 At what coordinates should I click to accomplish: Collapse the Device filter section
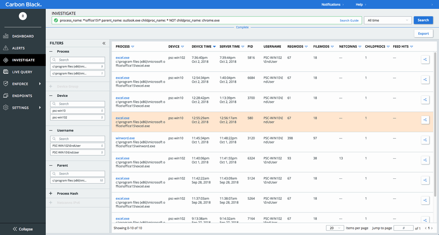[x=50, y=96]
